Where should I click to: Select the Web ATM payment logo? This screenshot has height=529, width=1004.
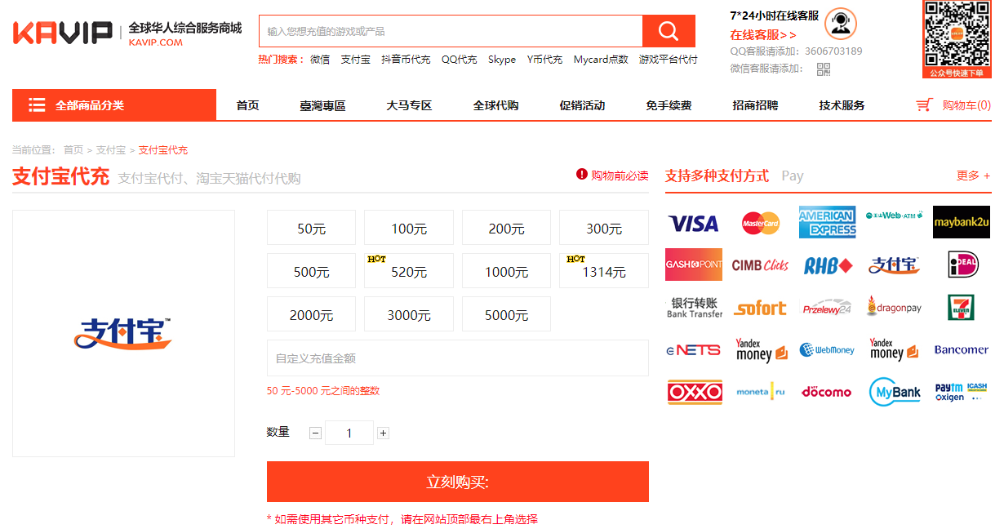click(x=895, y=215)
